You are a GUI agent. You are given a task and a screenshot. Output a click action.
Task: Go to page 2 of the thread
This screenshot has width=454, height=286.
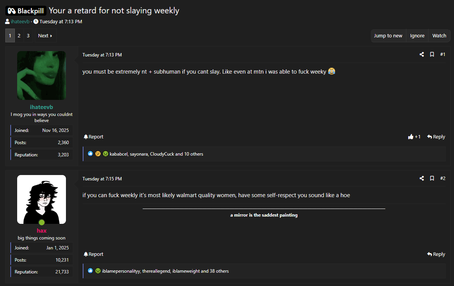click(19, 36)
